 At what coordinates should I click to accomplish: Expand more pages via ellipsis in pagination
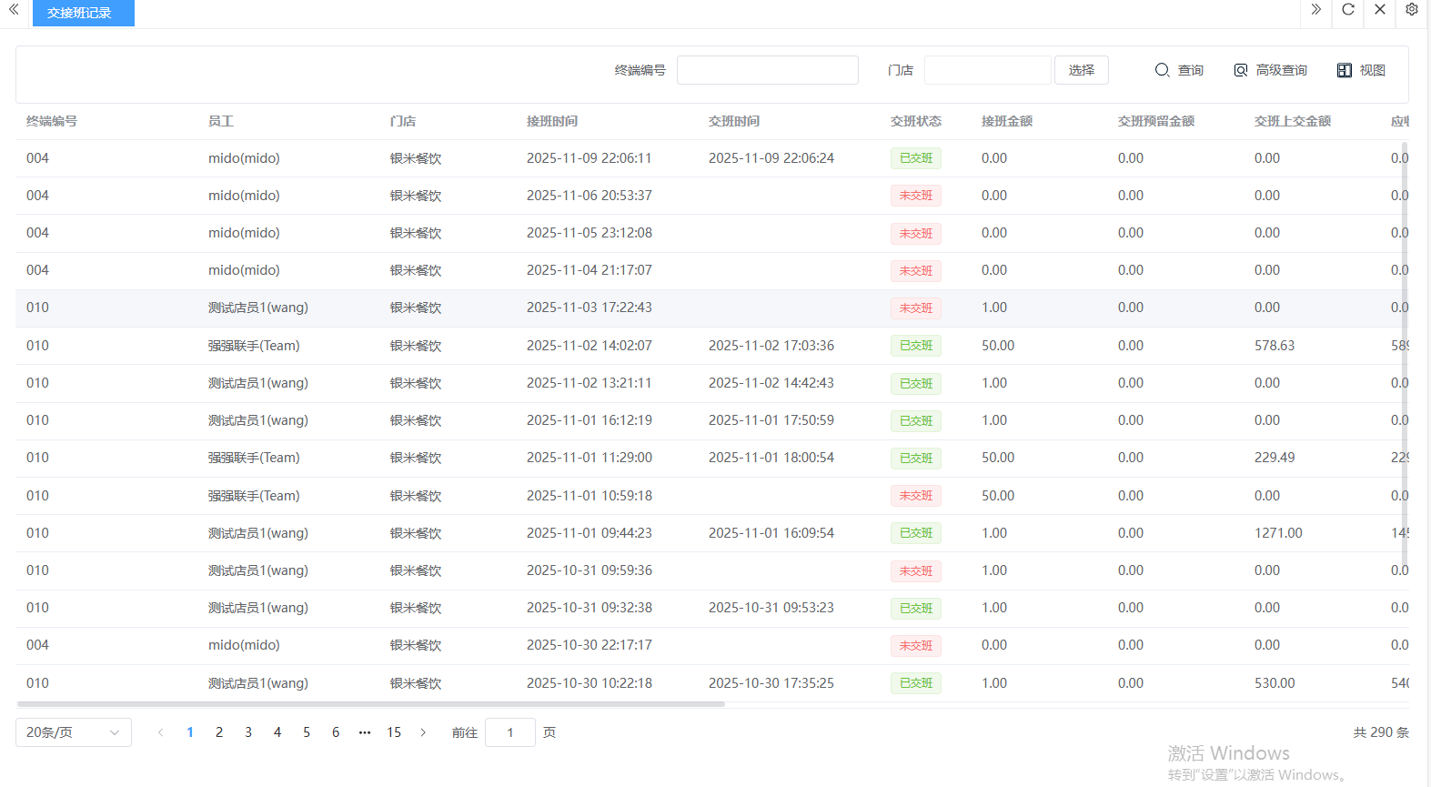coord(365,732)
